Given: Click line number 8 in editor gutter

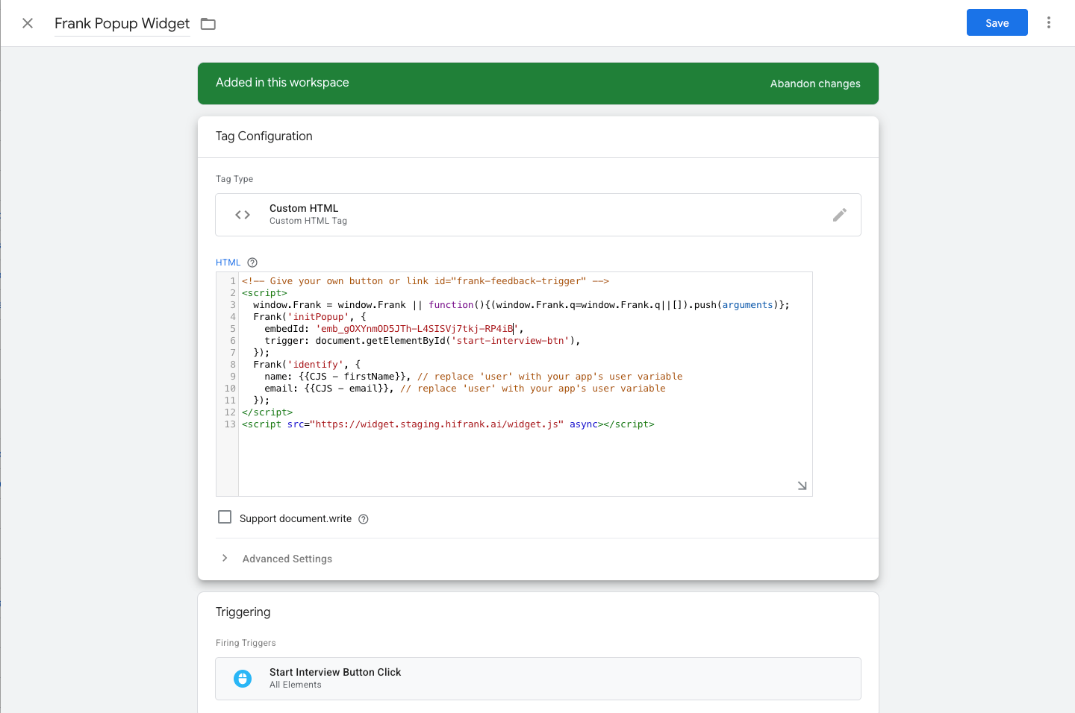Looking at the screenshot, I should 232,365.
